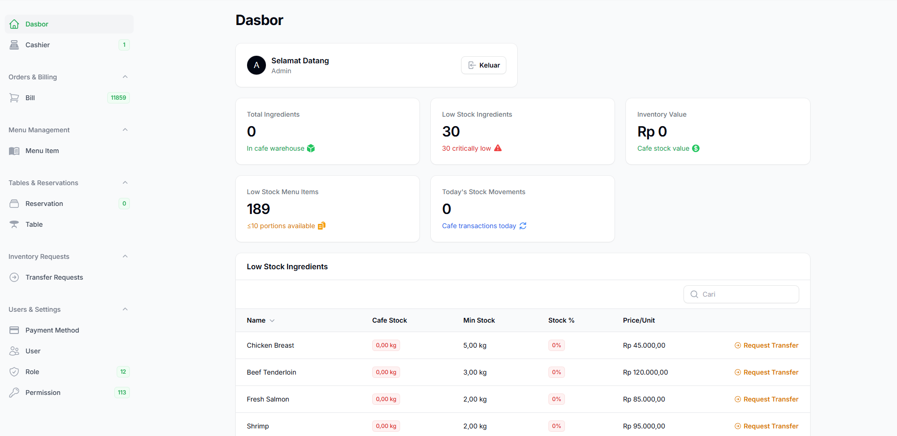Screen dimensions: 897x436
Task: Click the Table icon in sidebar
Action: [x=14, y=224]
